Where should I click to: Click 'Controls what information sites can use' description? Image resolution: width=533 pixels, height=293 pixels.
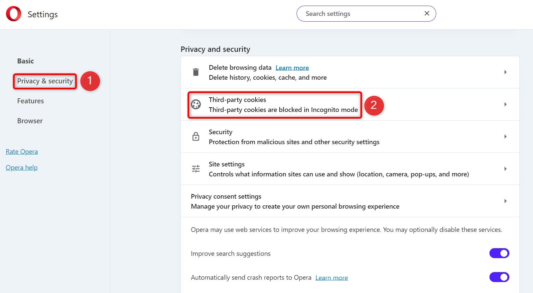(339, 174)
